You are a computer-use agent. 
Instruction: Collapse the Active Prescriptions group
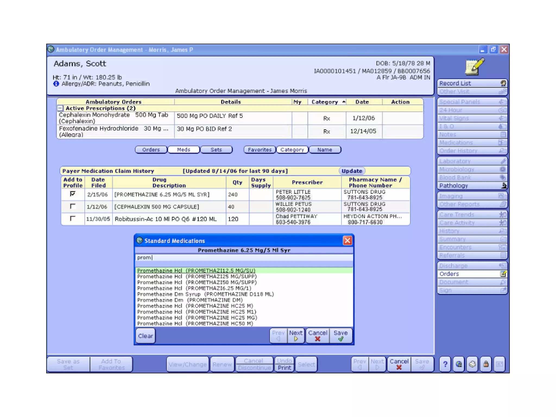tap(61, 108)
